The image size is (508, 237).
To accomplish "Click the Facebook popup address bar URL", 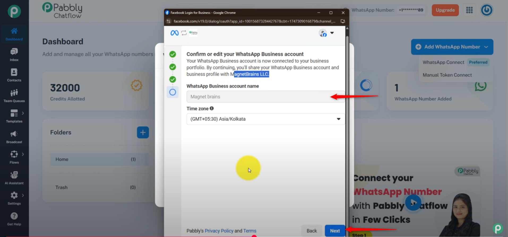I will (254, 21).
